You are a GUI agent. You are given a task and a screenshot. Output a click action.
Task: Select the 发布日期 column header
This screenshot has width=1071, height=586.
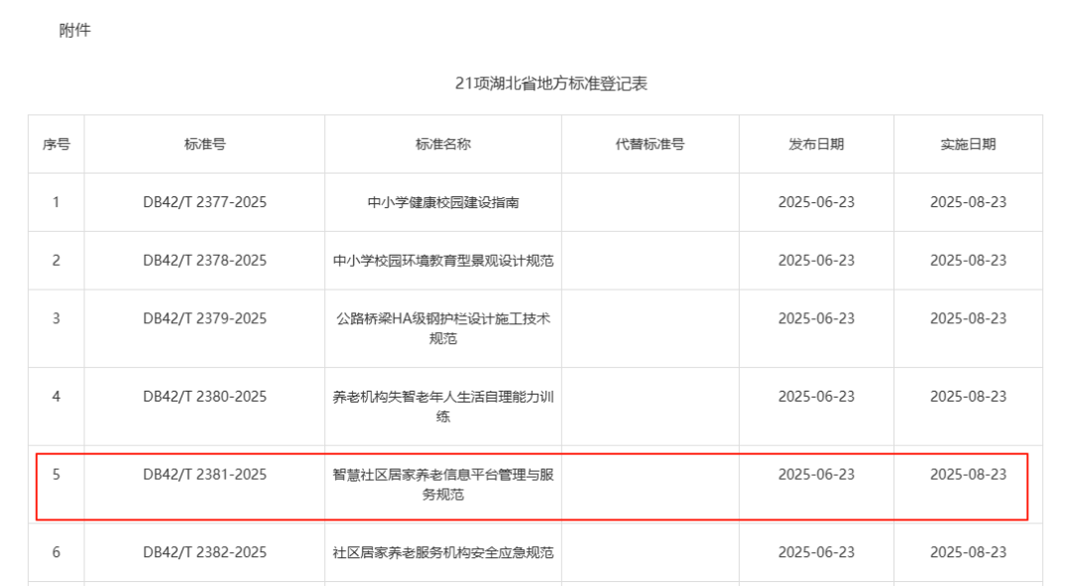pyautogui.click(x=815, y=144)
